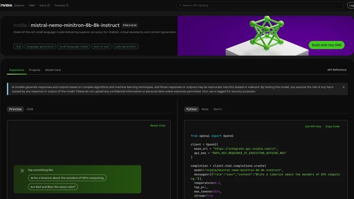Screen dimensions: 354x199
Task: Click the from openai import OpenAI line
Action: [x=212, y=136]
